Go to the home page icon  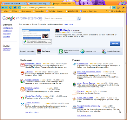coord(15,8)
